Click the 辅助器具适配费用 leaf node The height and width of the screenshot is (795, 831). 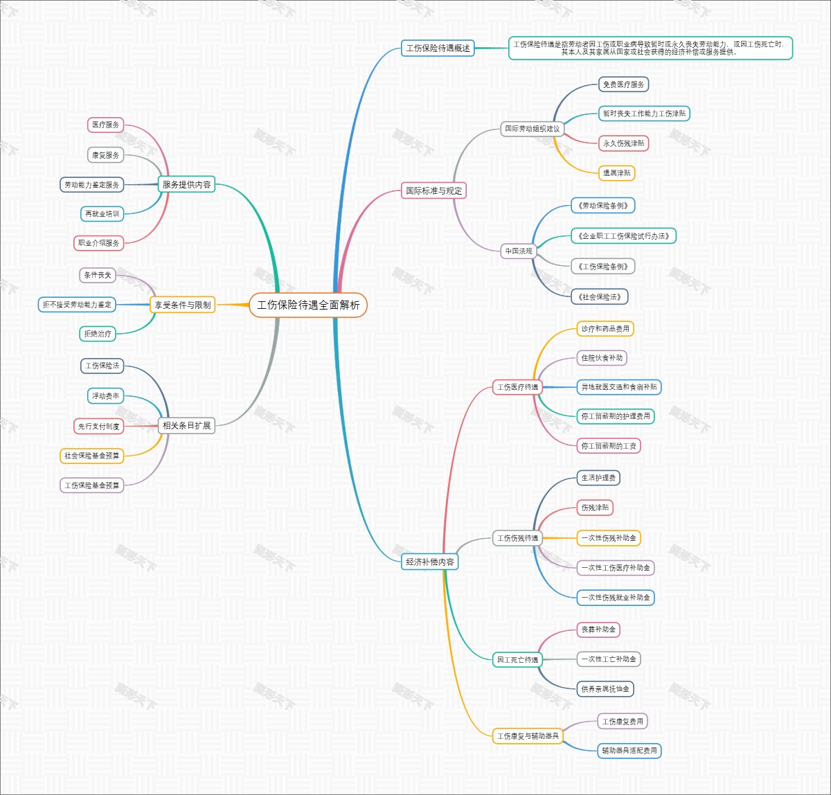629,750
